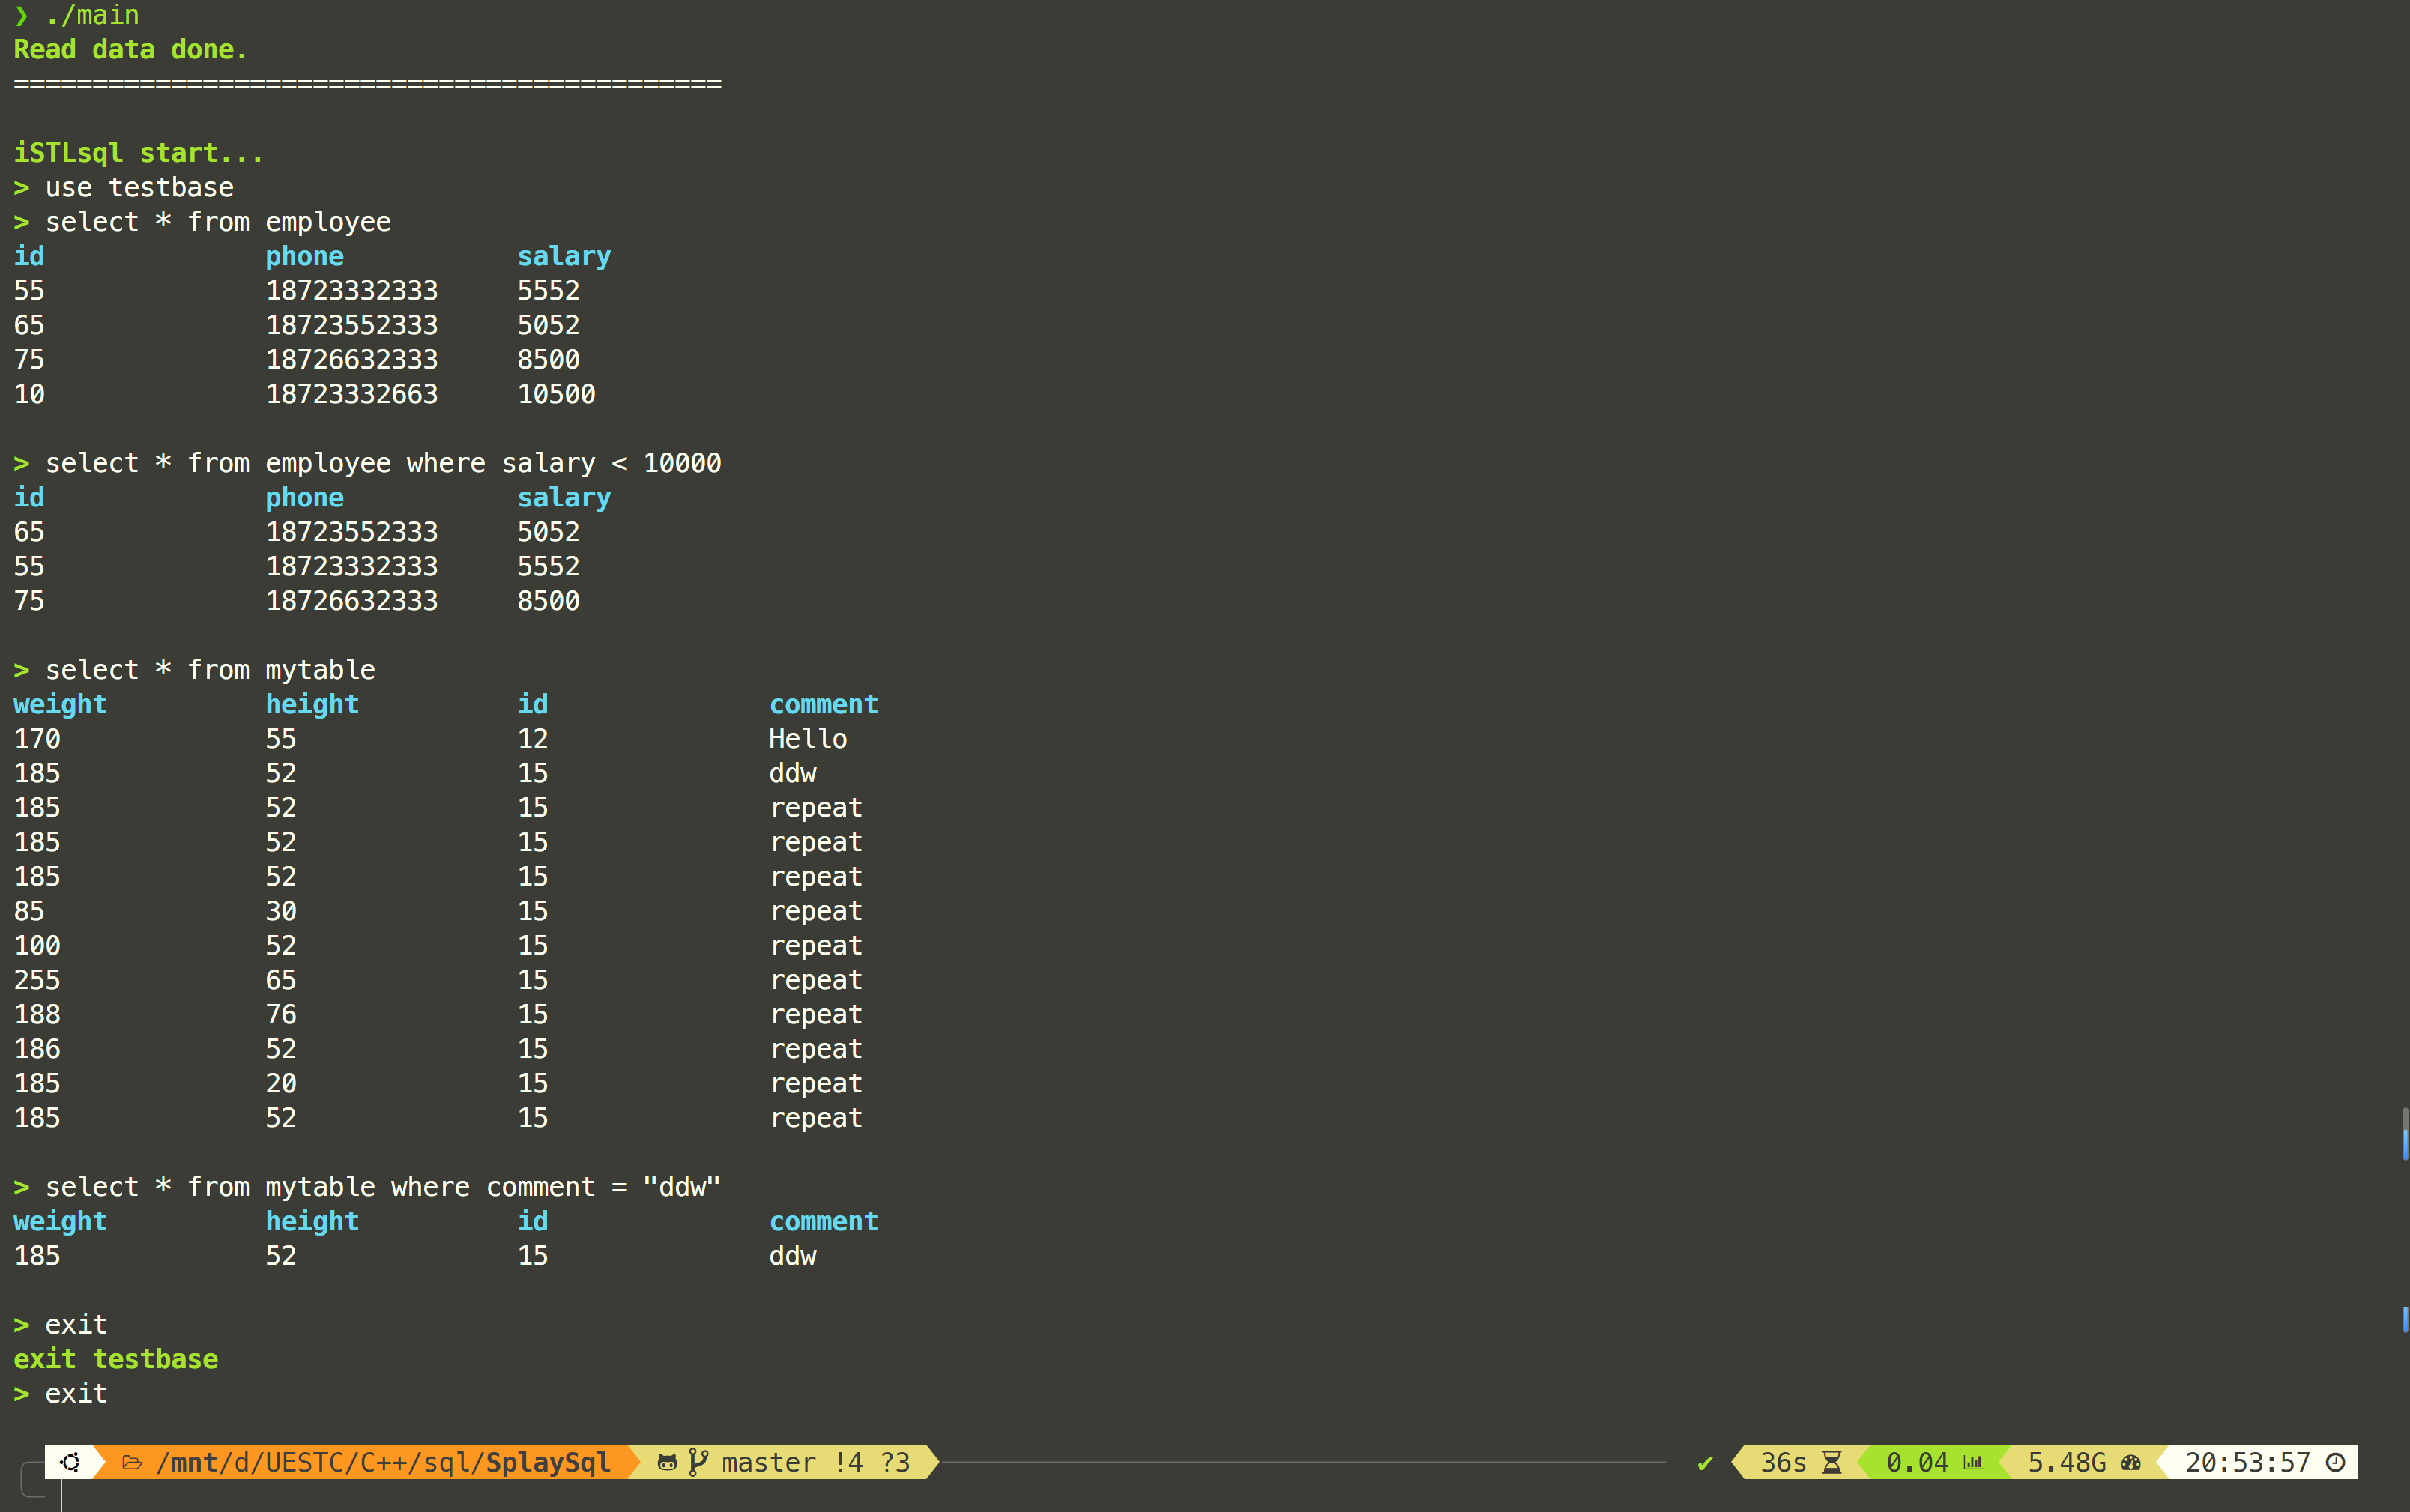Click the weight value 100

coord(37,946)
